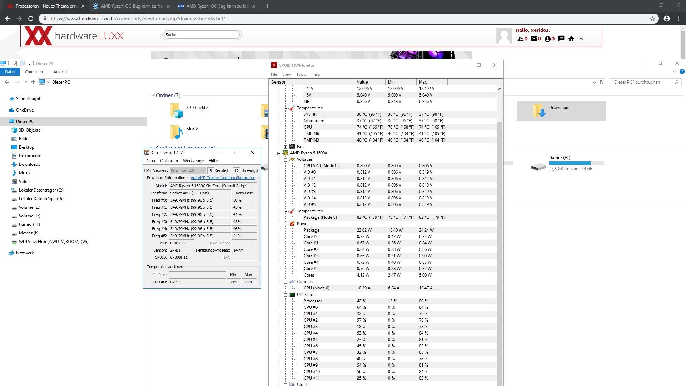
Task: Open the Explorer address history dropdown
Action: tap(594, 82)
